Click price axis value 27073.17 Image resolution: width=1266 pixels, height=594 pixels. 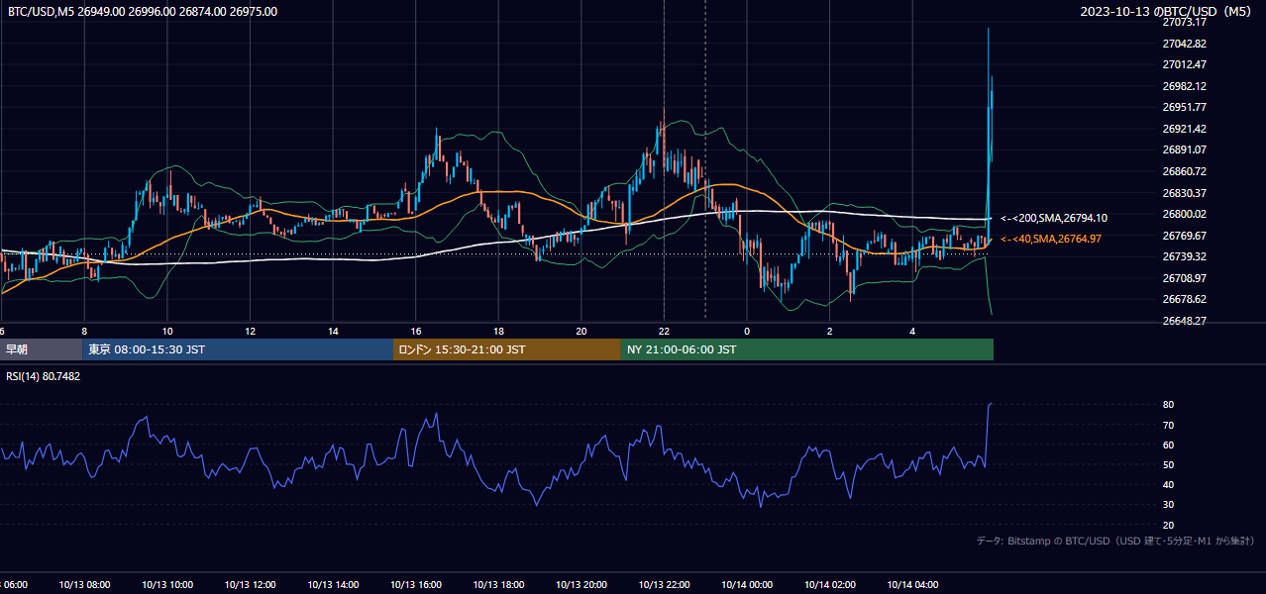[1184, 22]
